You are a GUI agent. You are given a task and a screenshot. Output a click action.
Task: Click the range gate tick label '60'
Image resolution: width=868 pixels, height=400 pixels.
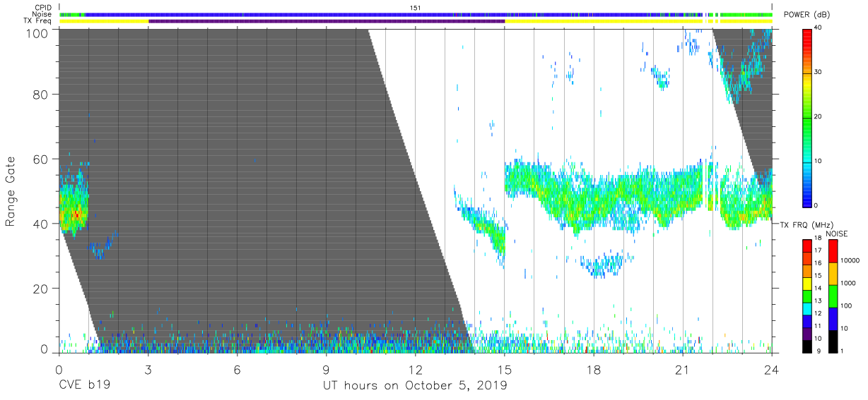[x=40, y=159]
